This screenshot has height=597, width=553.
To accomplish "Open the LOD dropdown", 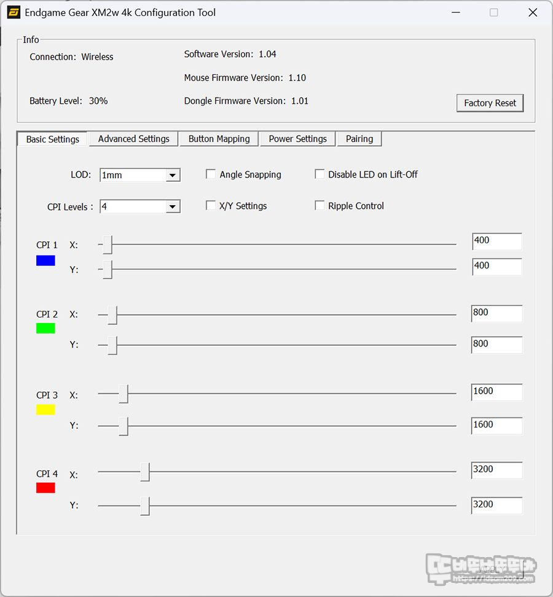I will (x=139, y=175).
